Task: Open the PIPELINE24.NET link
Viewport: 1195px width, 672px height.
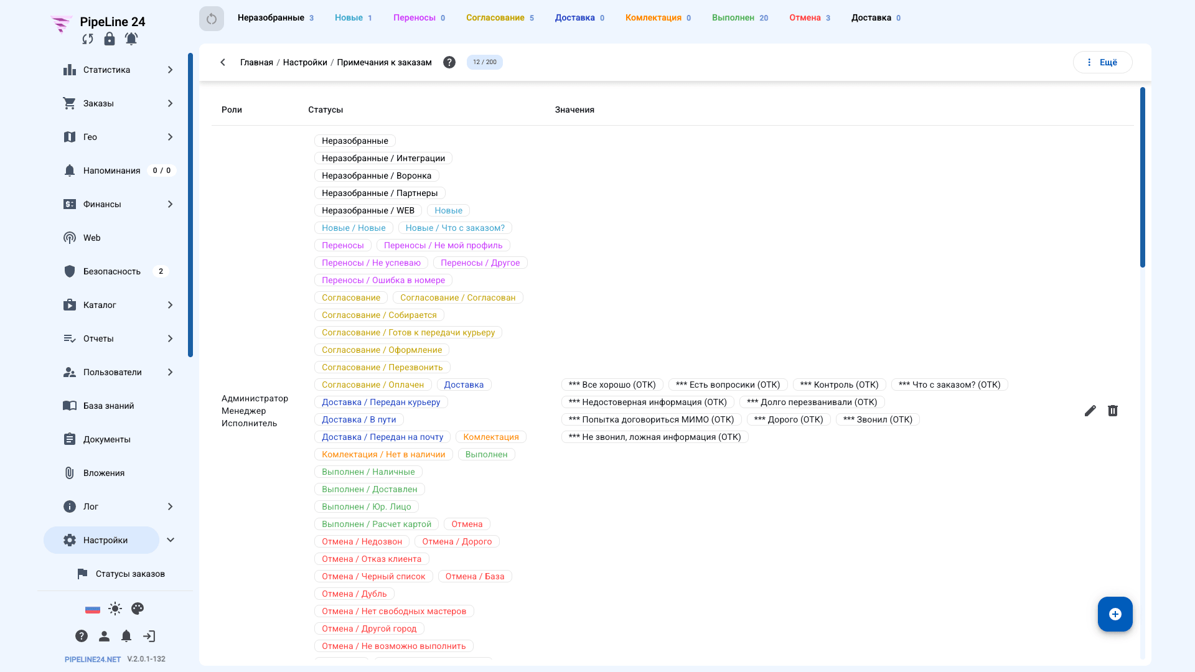Action: (x=93, y=660)
